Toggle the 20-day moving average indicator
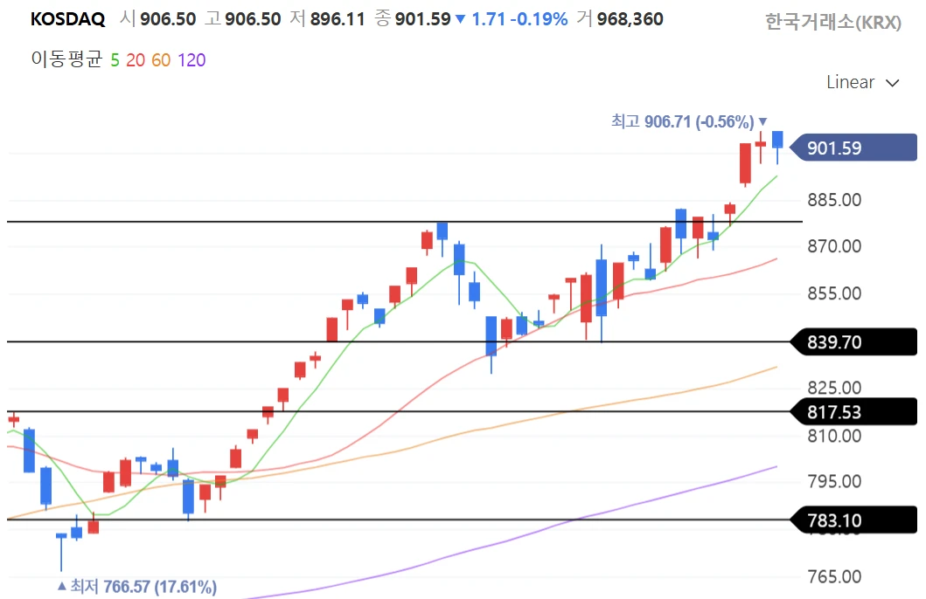926x599 pixels. pos(135,60)
